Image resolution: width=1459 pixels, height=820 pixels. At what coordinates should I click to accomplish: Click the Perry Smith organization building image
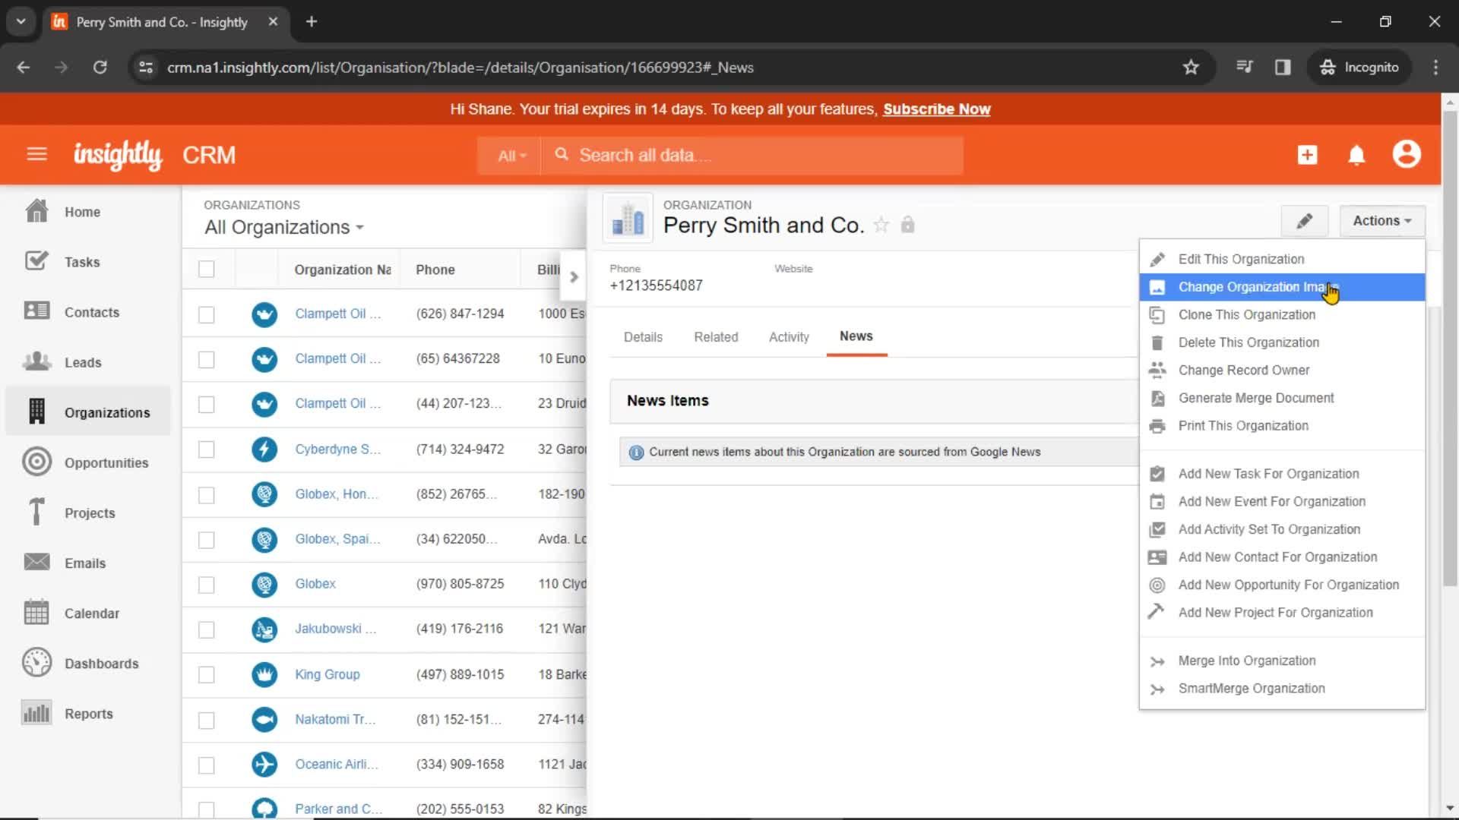(628, 219)
